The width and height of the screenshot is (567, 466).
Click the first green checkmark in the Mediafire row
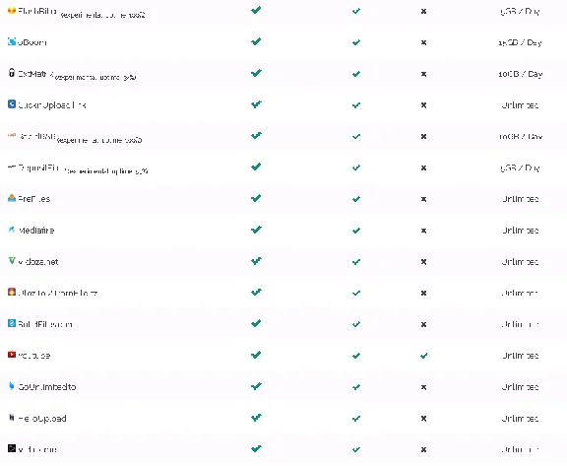tap(256, 230)
